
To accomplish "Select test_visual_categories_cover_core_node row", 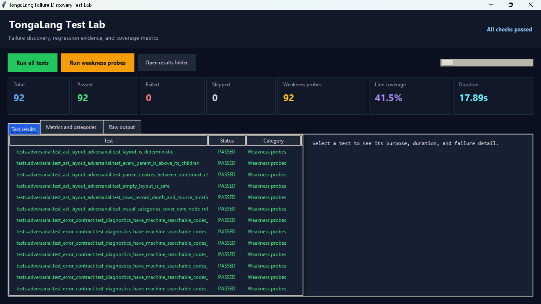I will pyautogui.click(x=156, y=209).
